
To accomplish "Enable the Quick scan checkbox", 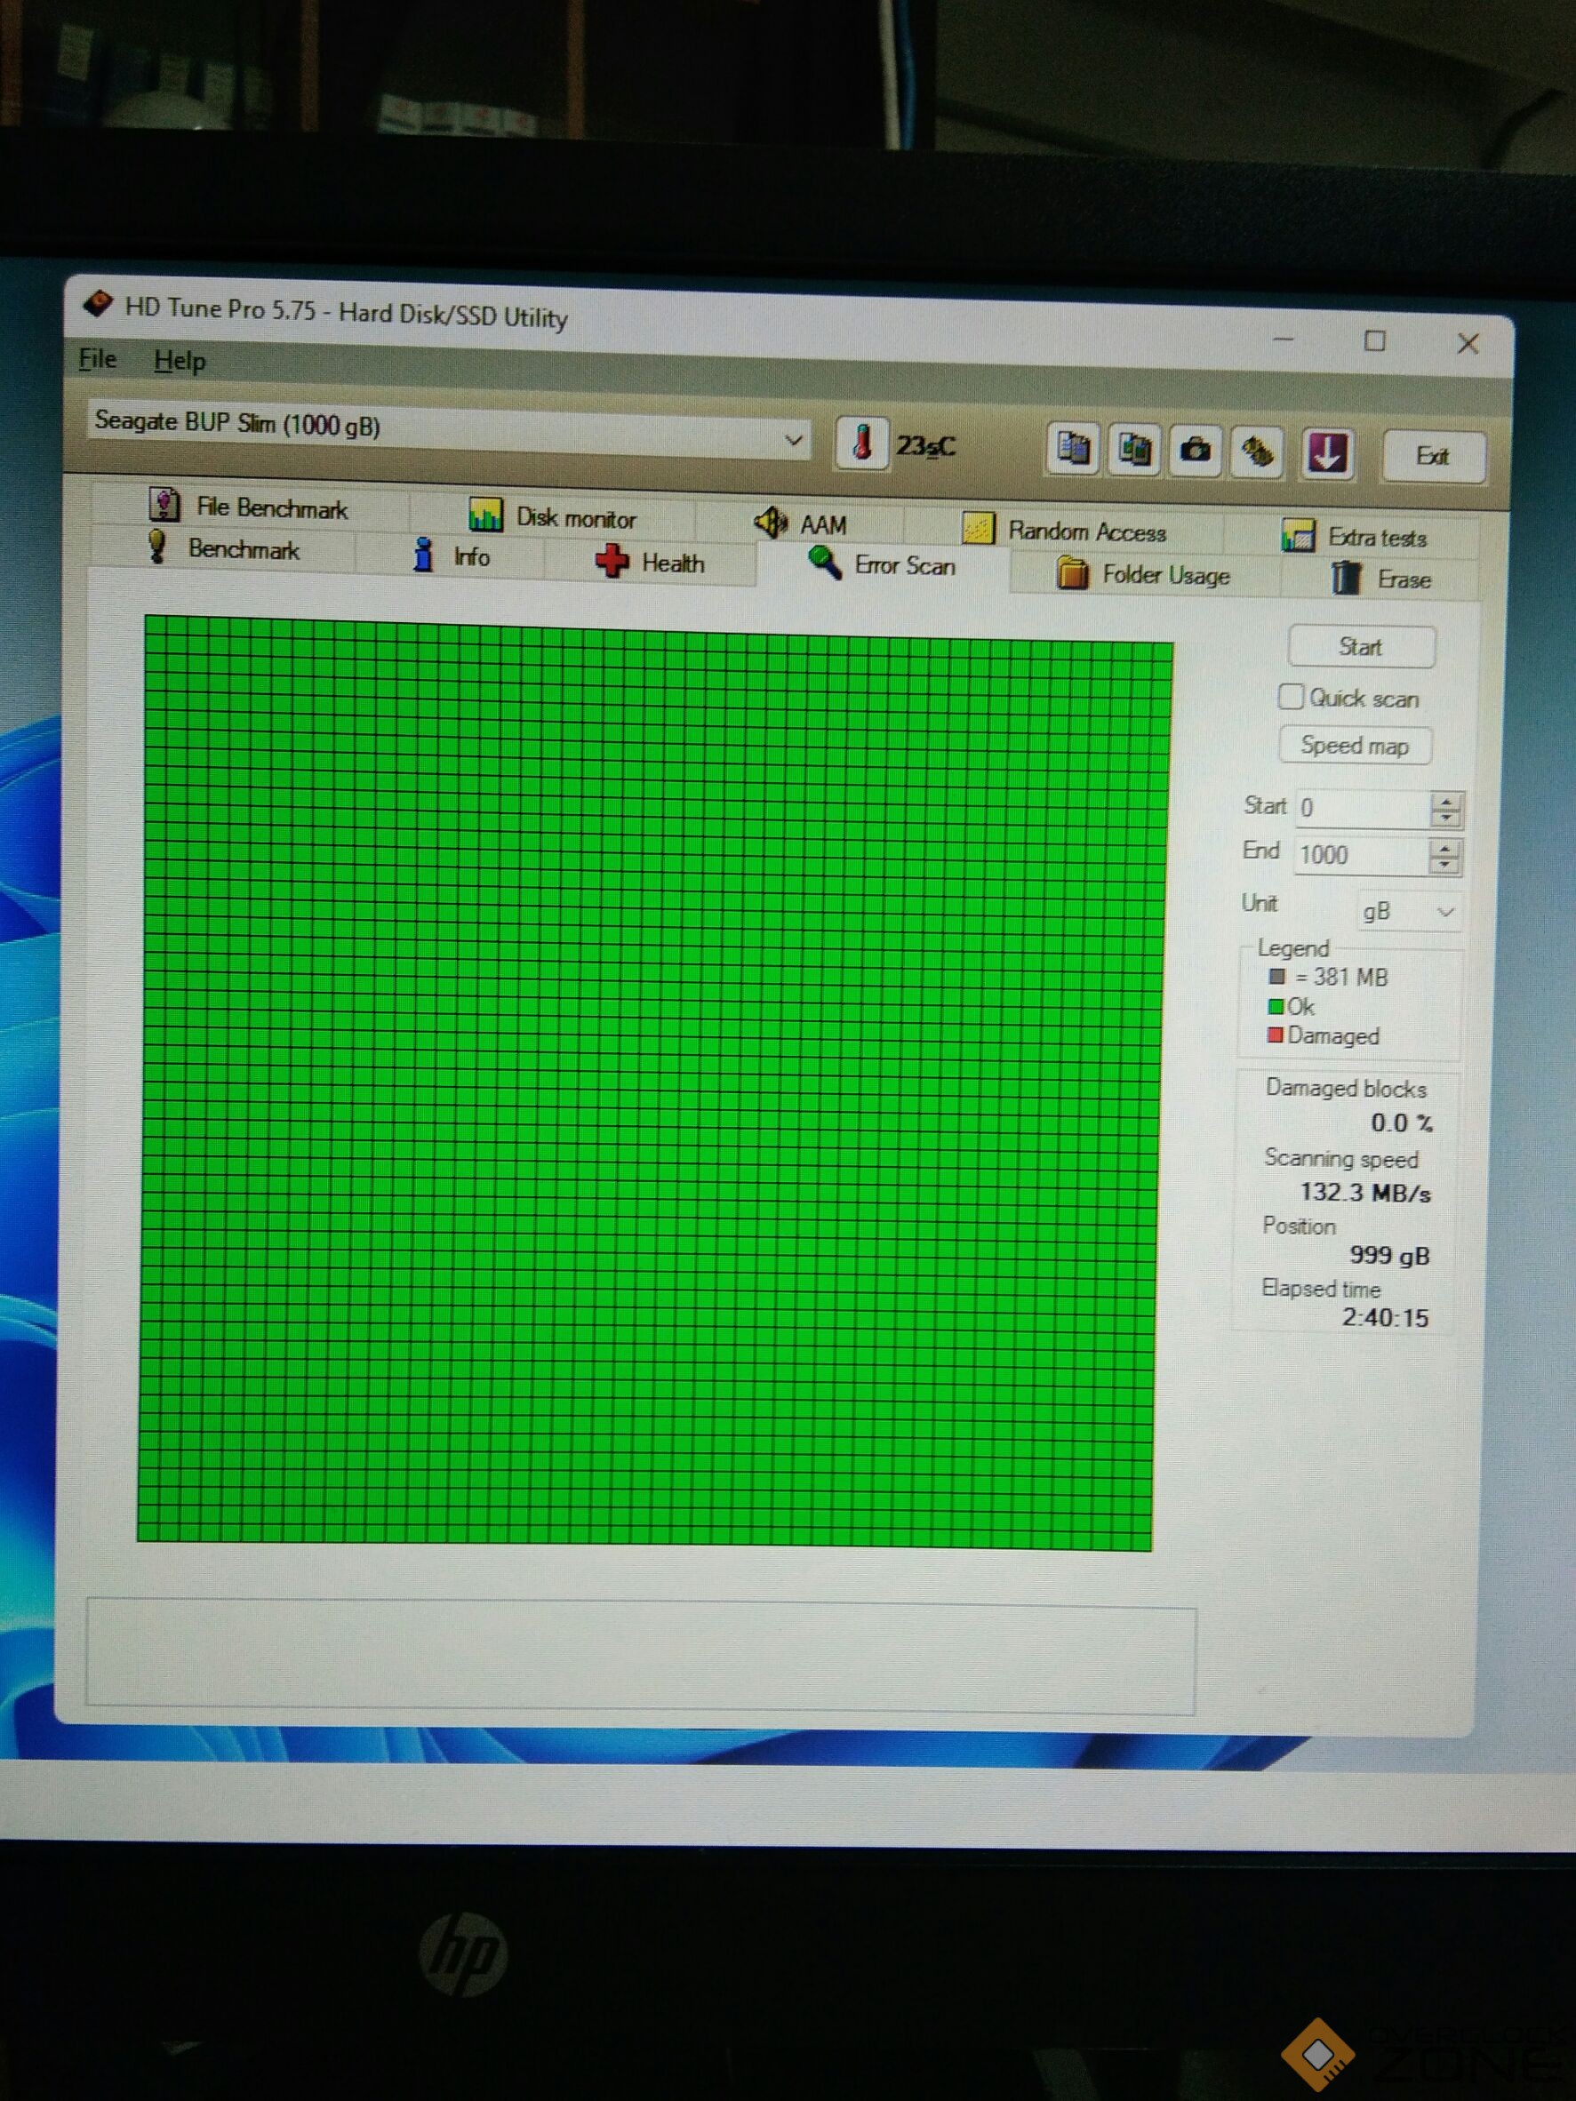I will pyautogui.click(x=1290, y=697).
